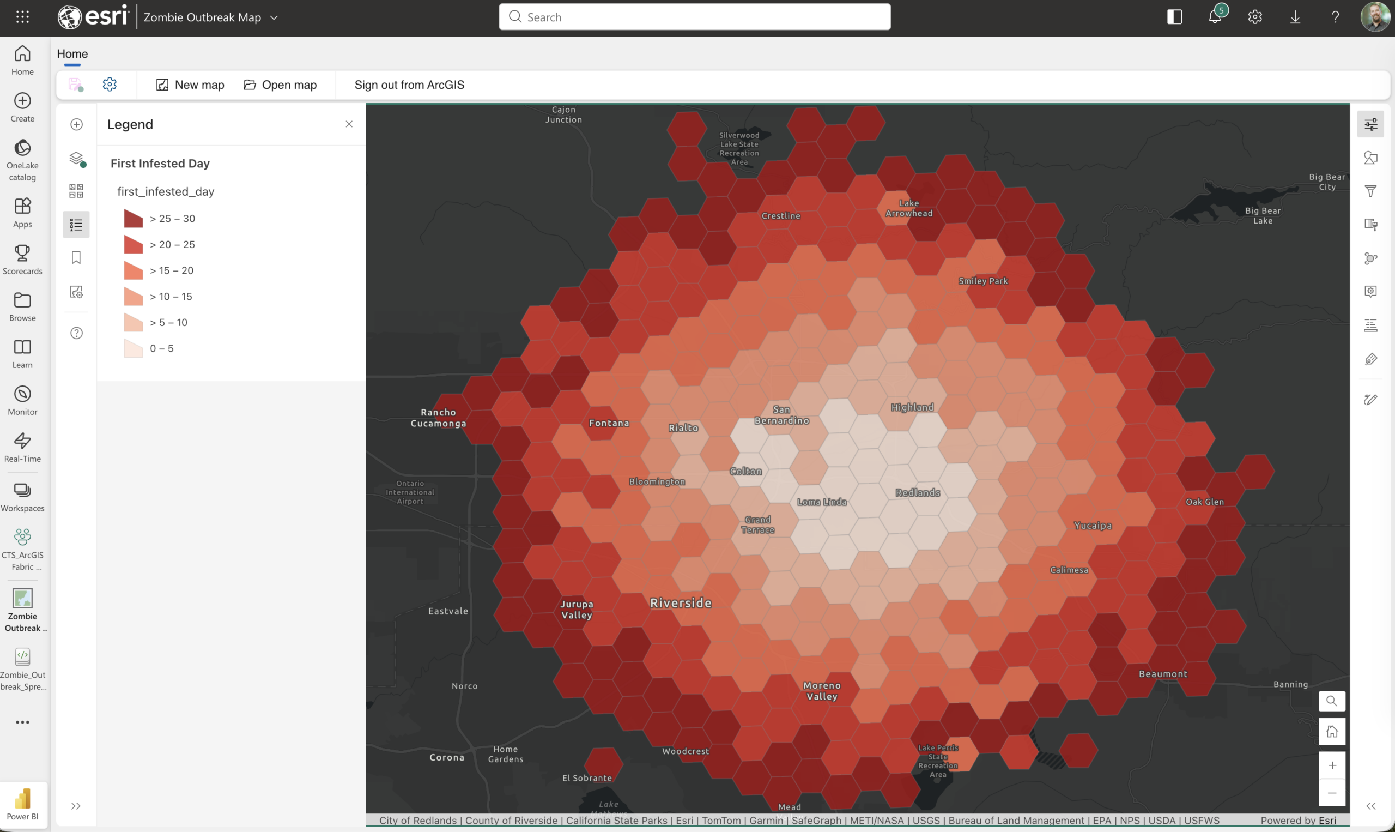Image resolution: width=1395 pixels, height=832 pixels.
Task: Open settings gear in top bar
Action: point(1255,17)
